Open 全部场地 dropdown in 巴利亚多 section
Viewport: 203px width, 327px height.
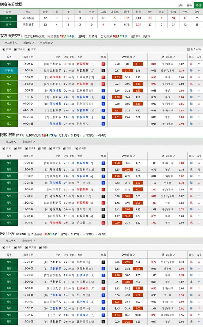[29, 241]
